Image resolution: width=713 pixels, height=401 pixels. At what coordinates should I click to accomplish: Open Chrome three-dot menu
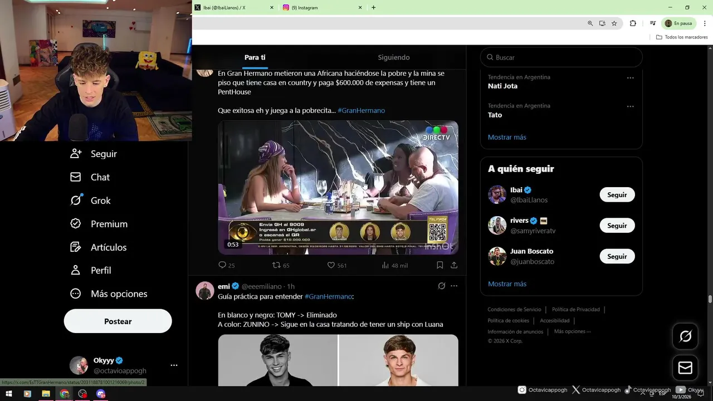click(x=705, y=23)
